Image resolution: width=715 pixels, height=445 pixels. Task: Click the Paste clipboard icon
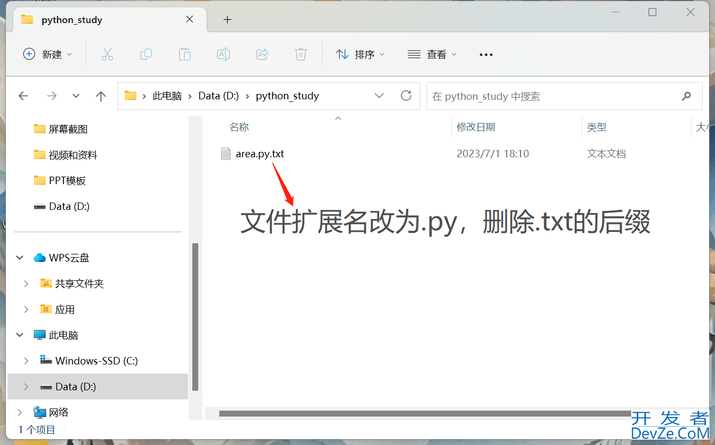(x=185, y=54)
